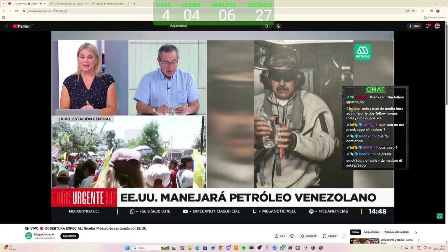448x252 pixels.
Task: Open Chrome extensions puzzle icon
Action: (x=422, y=11)
